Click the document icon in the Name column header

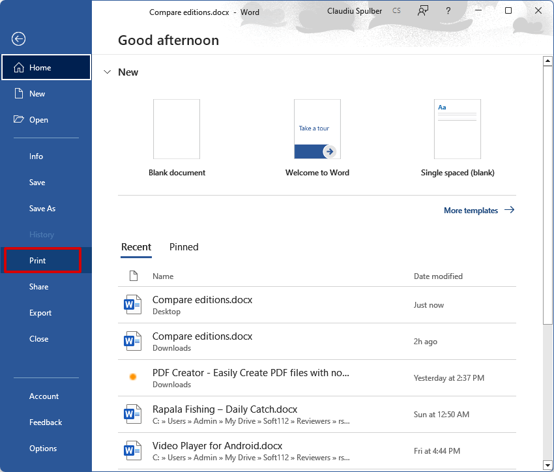(134, 276)
